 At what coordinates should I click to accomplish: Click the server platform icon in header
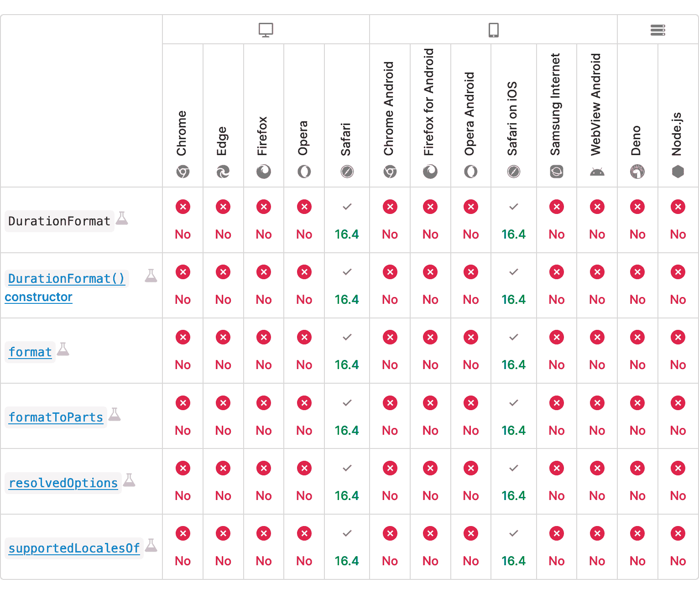click(x=657, y=30)
